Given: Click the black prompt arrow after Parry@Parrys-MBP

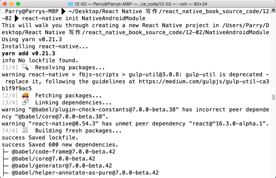Looking at the screenshot, I should (63, 11).
